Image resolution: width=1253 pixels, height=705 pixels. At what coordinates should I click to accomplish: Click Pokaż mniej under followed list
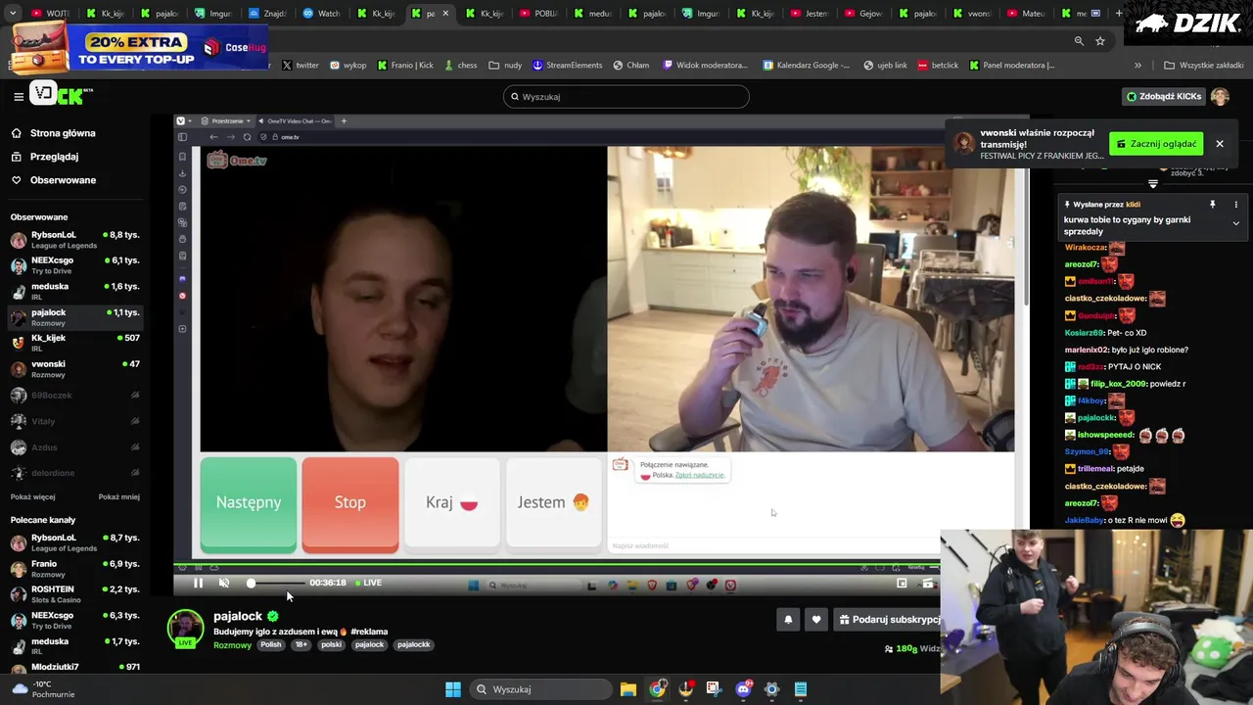tap(118, 496)
